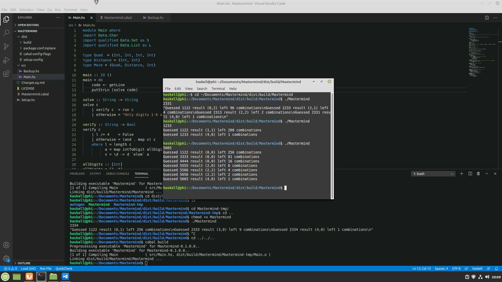The image size is (502, 282).
Task: Open the Selection menu in VS Code
Action: pyautogui.click(x=26, y=10)
